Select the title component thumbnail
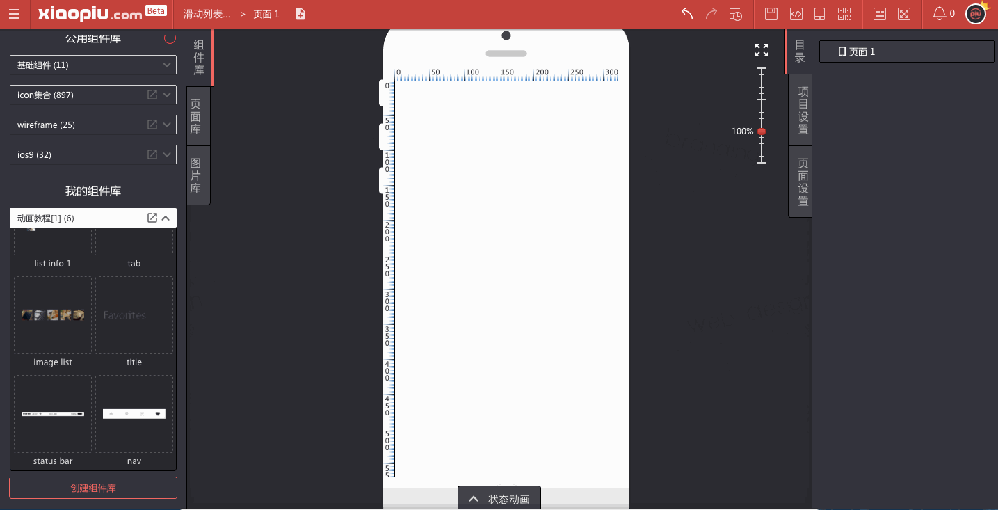 coord(134,314)
